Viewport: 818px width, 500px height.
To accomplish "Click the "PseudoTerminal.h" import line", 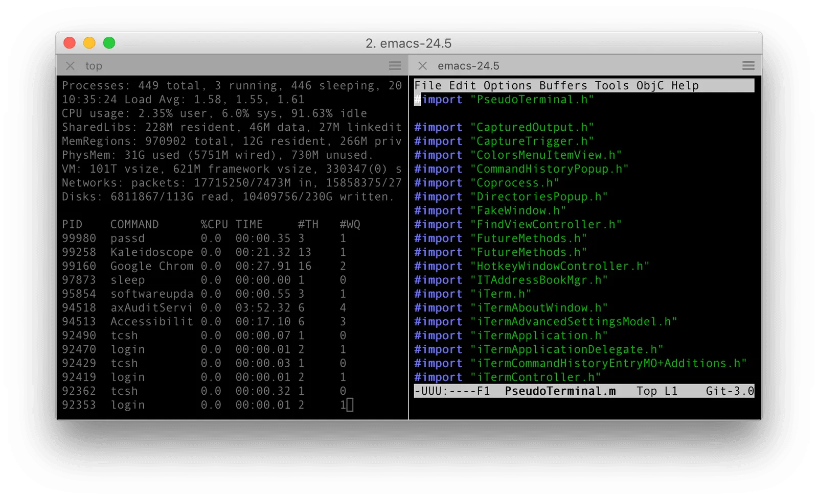I will click(504, 100).
